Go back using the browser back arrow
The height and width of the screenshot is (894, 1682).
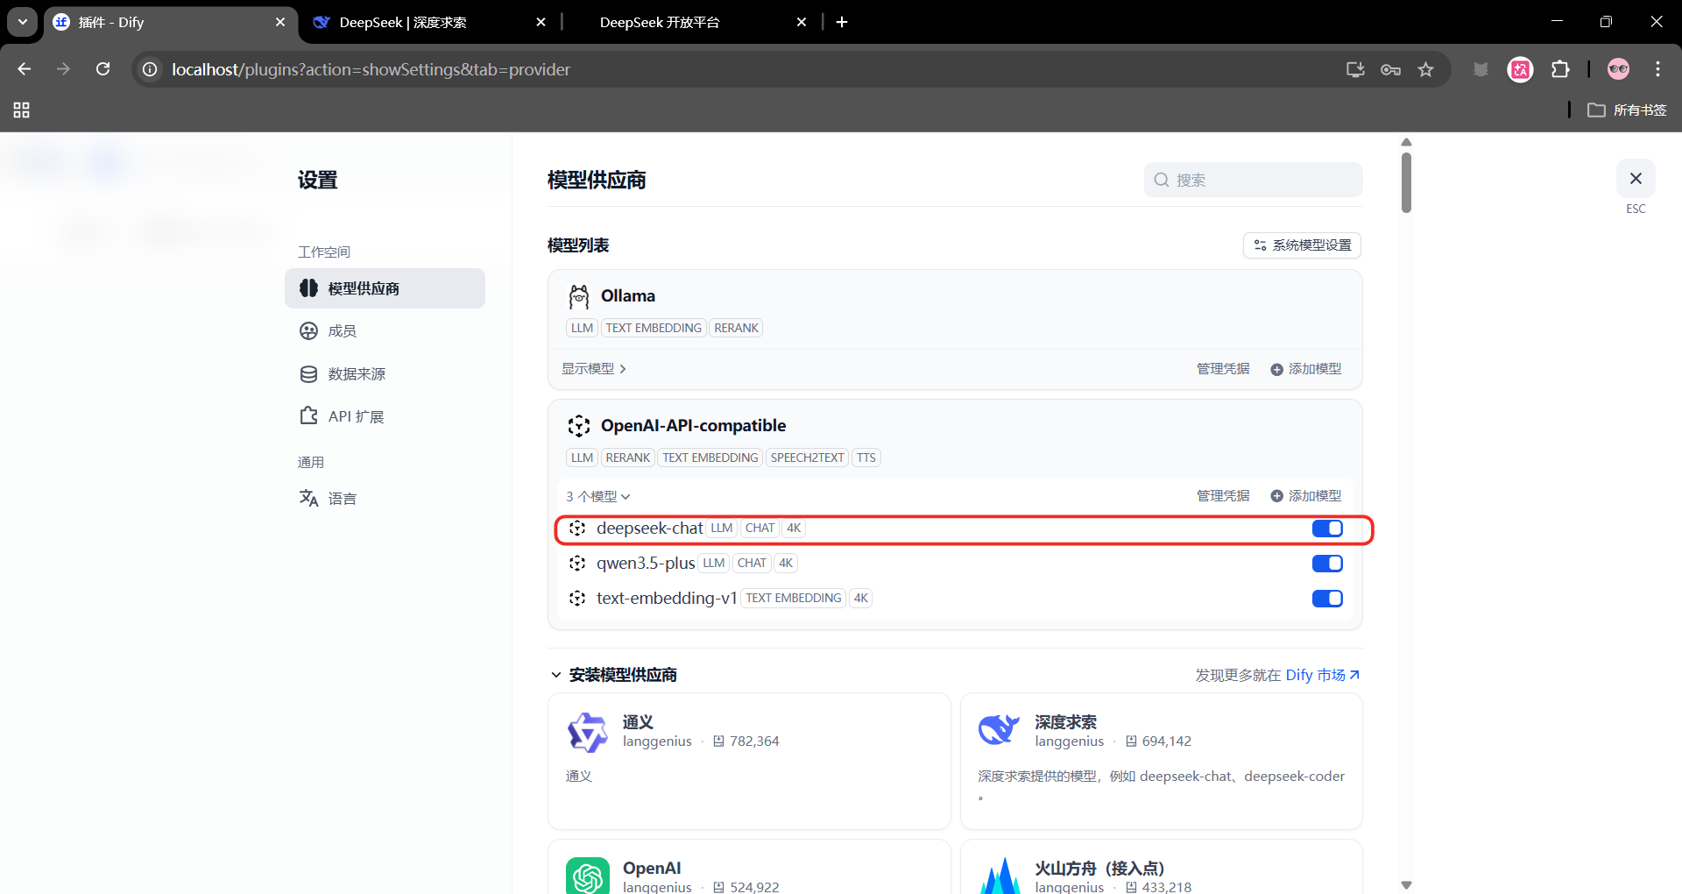pos(25,69)
